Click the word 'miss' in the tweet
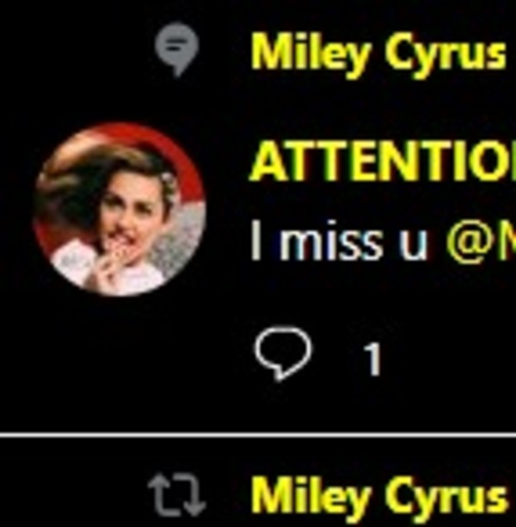 point(331,241)
